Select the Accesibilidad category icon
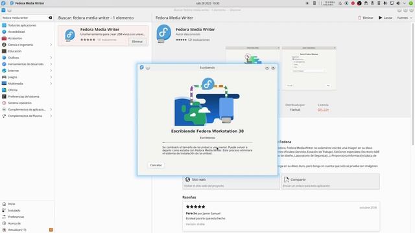Image resolution: width=415 pixels, height=233 pixels. 4,32
